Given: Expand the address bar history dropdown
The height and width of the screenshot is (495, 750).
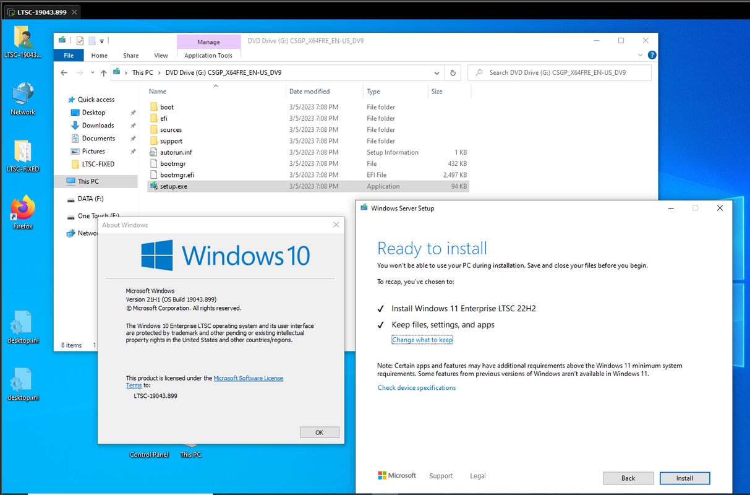Looking at the screenshot, I should click(x=438, y=72).
